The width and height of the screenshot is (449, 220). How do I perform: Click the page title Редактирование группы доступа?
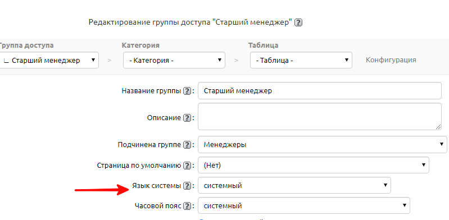(190, 22)
